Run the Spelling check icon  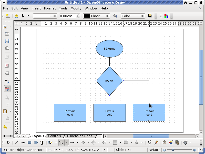coord(7,81)
